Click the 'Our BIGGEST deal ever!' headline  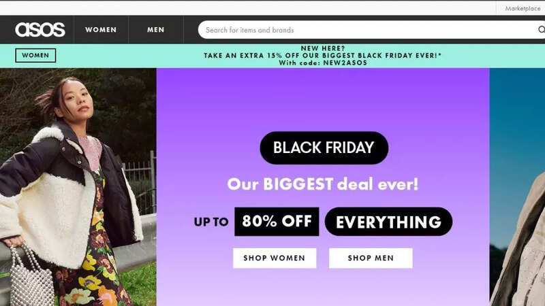coord(322,184)
